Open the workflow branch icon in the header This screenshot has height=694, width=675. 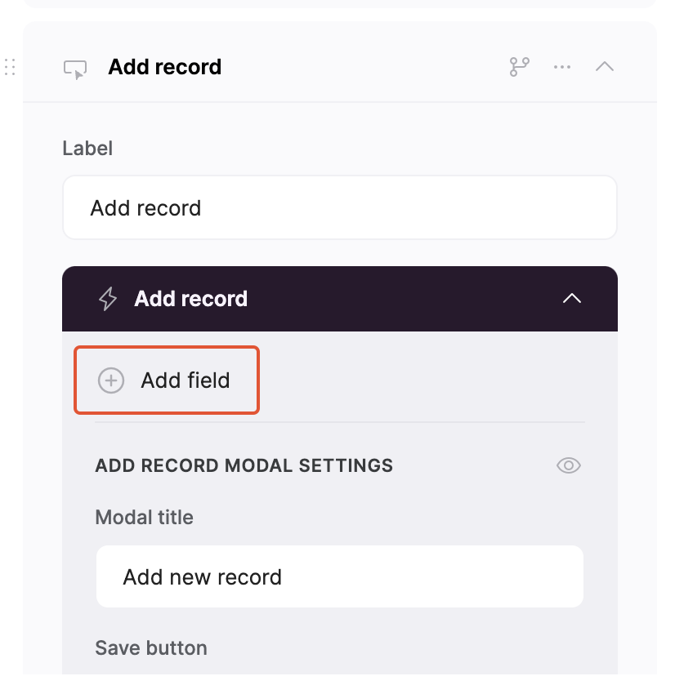tap(518, 67)
